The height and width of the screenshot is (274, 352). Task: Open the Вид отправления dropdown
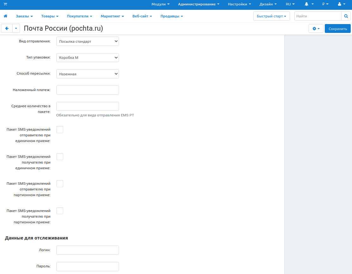tap(88, 41)
